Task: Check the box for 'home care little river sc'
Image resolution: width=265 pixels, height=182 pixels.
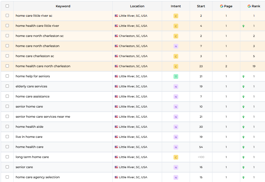Action: (7, 15)
